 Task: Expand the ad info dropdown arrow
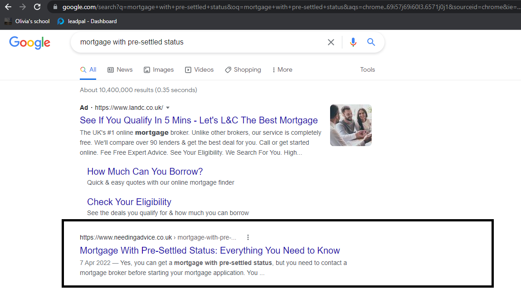(x=168, y=108)
